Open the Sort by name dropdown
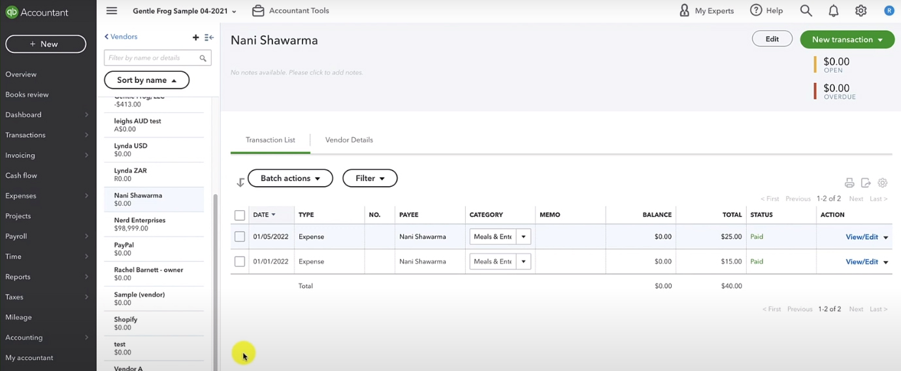The width and height of the screenshot is (901, 371). 147,80
